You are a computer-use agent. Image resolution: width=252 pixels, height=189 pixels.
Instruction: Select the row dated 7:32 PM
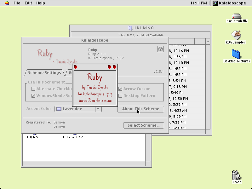point(187,123)
